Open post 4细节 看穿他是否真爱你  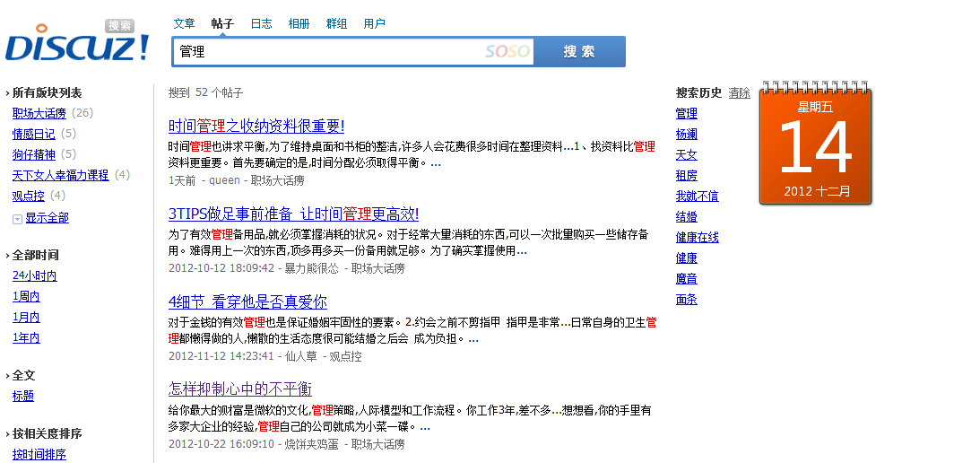click(x=247, y=302)
